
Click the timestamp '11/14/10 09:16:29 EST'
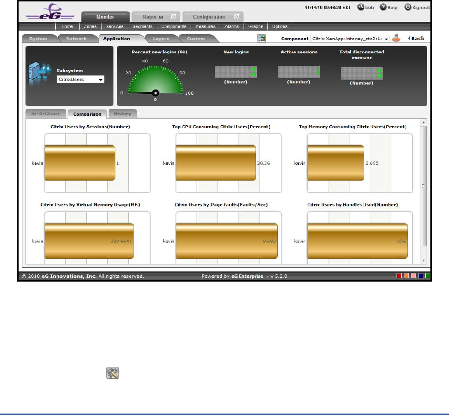coord(327,8)
